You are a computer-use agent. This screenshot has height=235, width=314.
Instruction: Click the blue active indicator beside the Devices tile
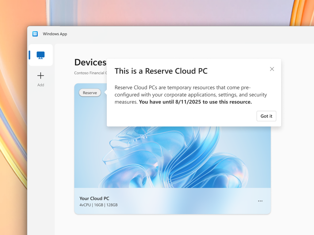click(29, 55)
